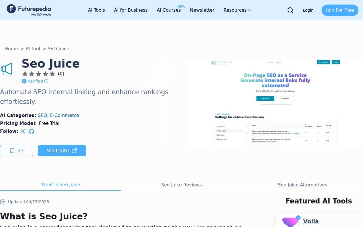This screenshot has width=363, height=227.
Task: Click the SEO Juice breadcrumb text
Action: click(58, 49)
